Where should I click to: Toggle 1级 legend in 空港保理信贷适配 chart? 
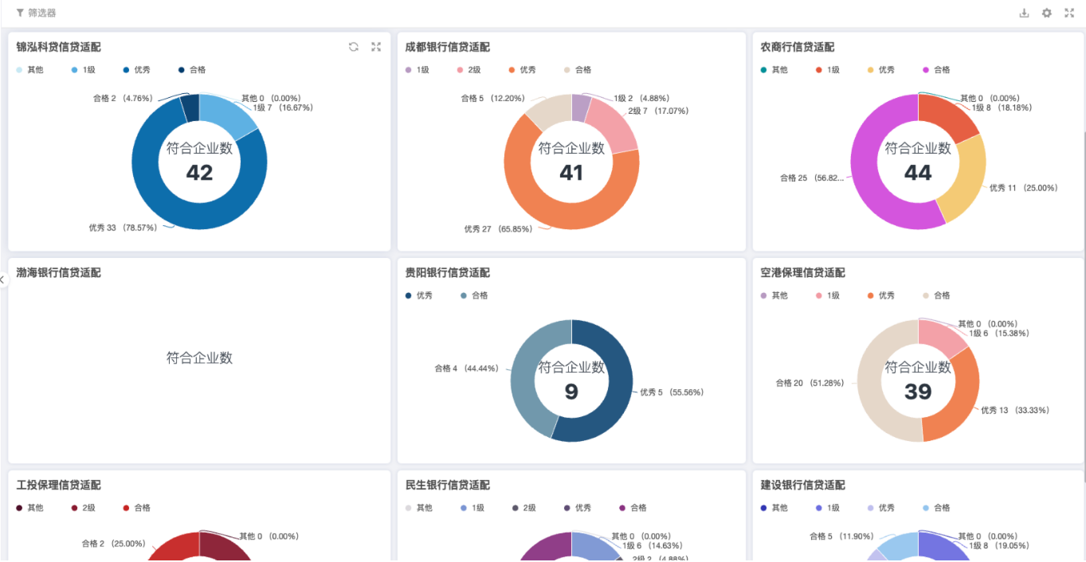827,295
